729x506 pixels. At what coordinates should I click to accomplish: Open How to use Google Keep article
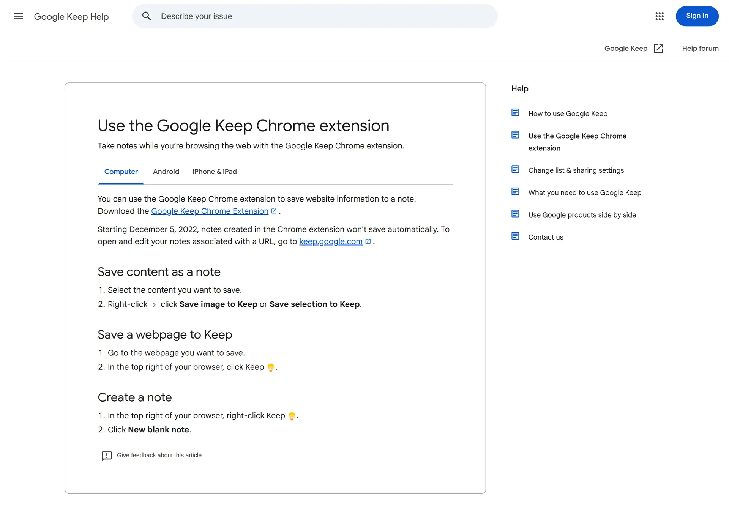click(x=568, y=113)
